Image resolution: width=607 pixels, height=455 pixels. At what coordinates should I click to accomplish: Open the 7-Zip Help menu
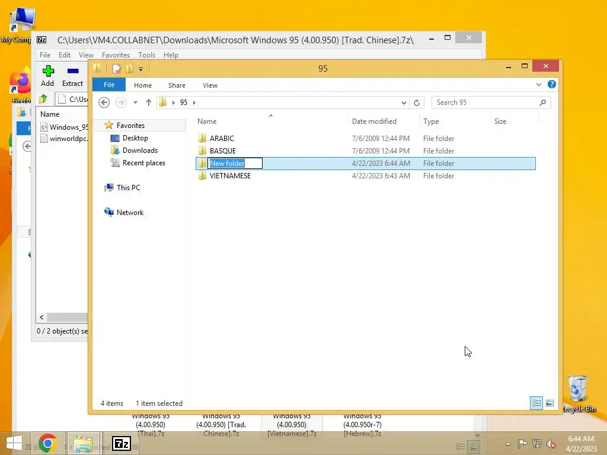(x=171, y=55)
